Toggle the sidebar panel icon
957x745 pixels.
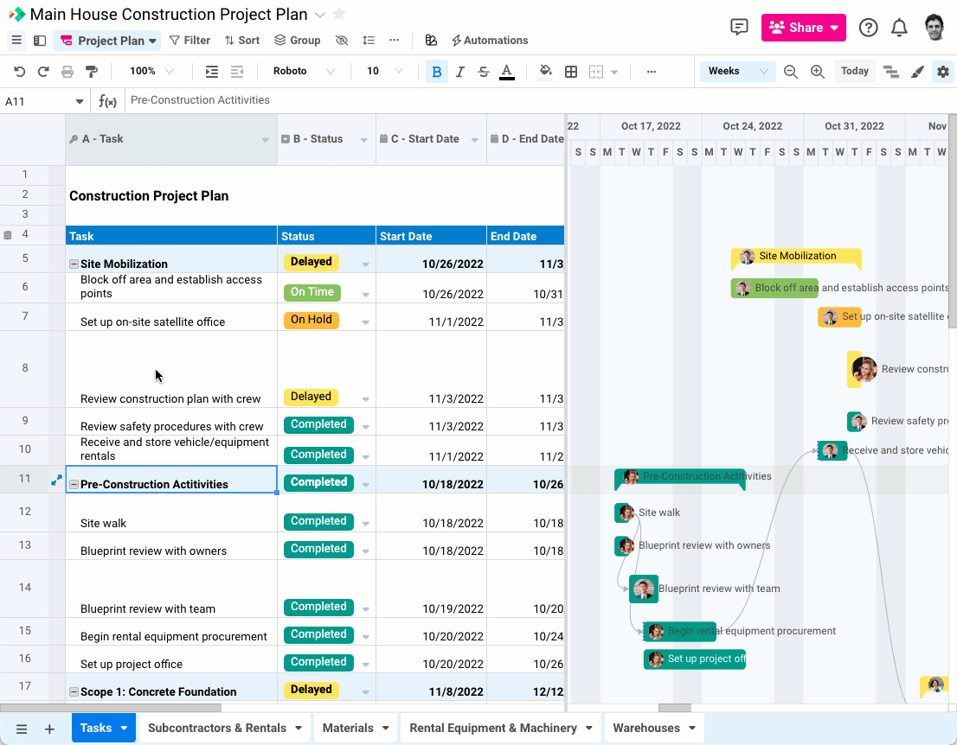40,41
